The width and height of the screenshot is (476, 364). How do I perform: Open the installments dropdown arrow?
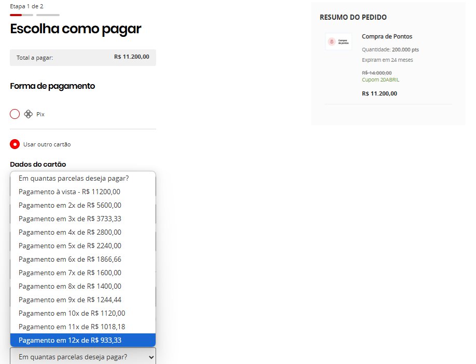[151, 357]
